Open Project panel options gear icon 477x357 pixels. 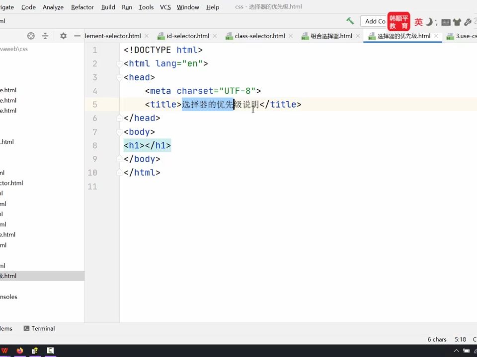63,36
